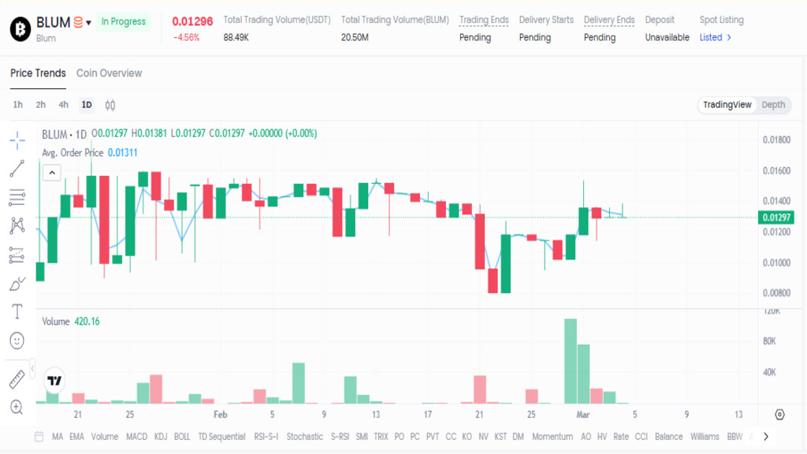This screenshot has width=807, height=454.
Task: Enable the Rate indicator
Action: 621,437
